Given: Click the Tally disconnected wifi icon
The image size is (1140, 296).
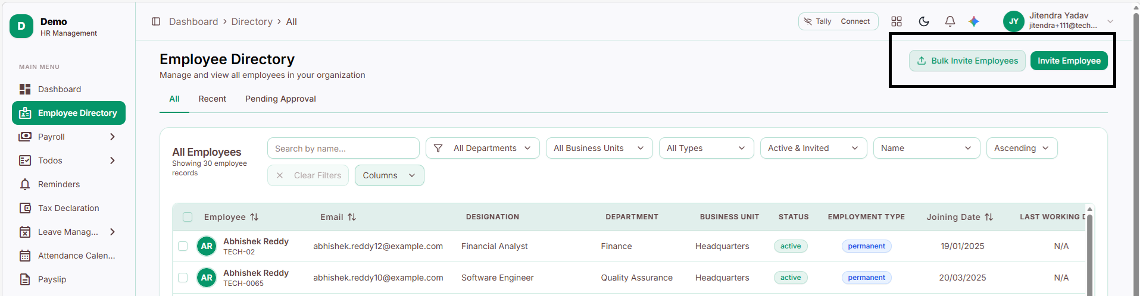Looking at the screenshot, I should tap(808, 21).
